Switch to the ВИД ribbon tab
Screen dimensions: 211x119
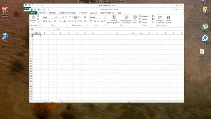click(x=119, y=13)
